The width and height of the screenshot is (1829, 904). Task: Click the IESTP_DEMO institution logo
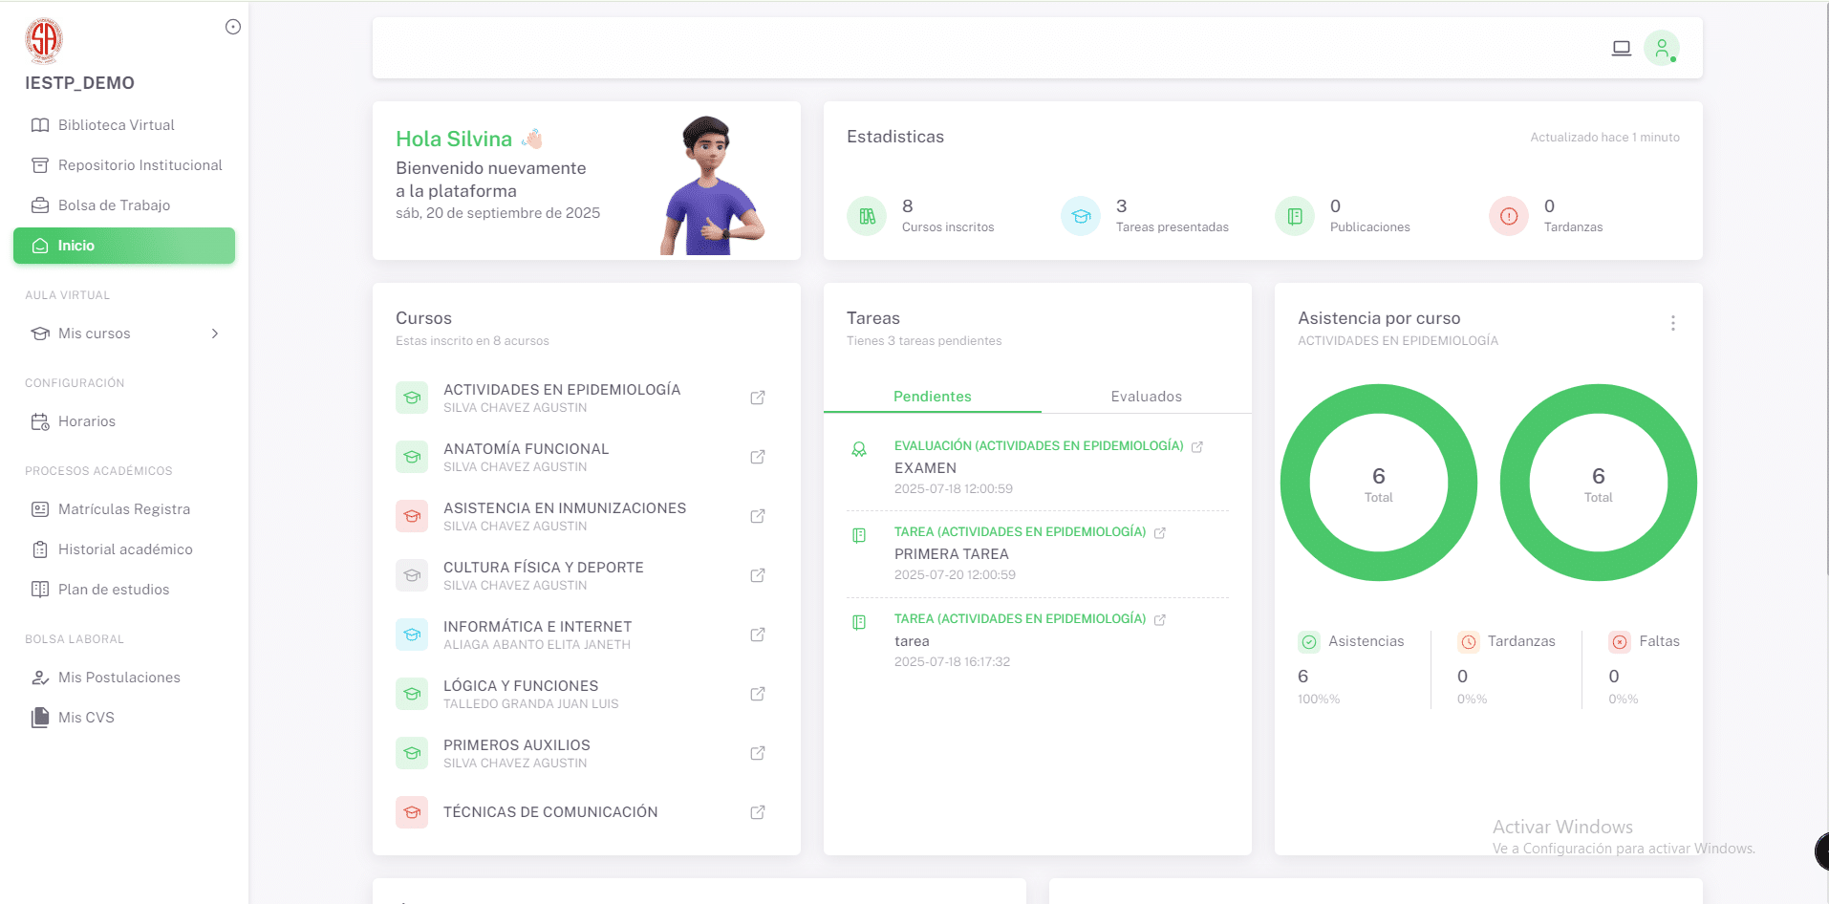click(44, 40)
